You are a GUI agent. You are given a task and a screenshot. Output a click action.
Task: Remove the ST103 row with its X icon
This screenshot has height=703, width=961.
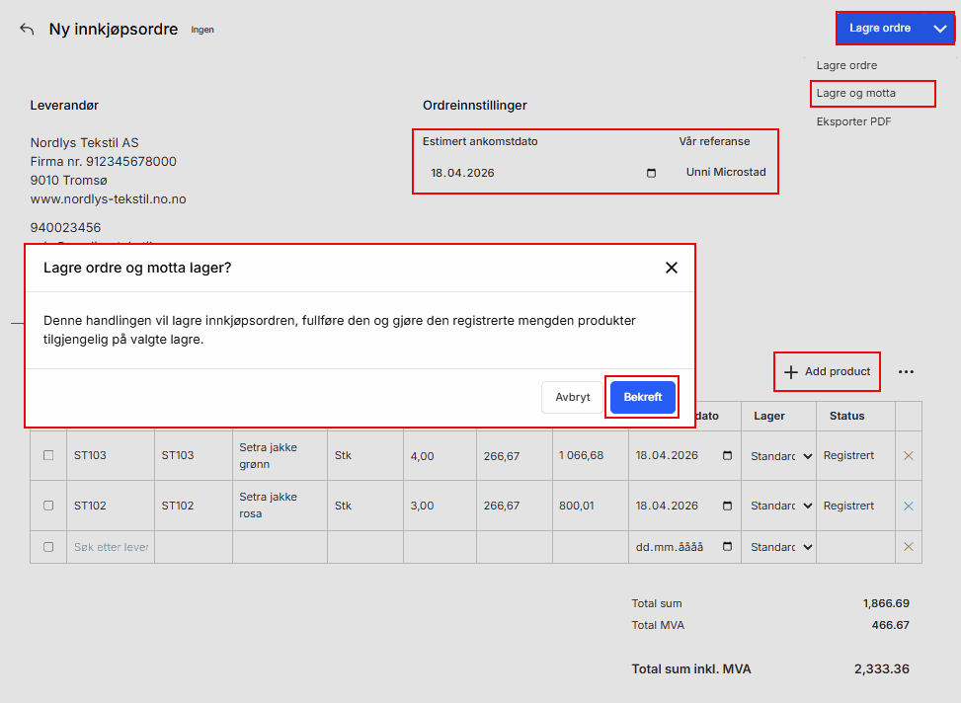[909, 456]
